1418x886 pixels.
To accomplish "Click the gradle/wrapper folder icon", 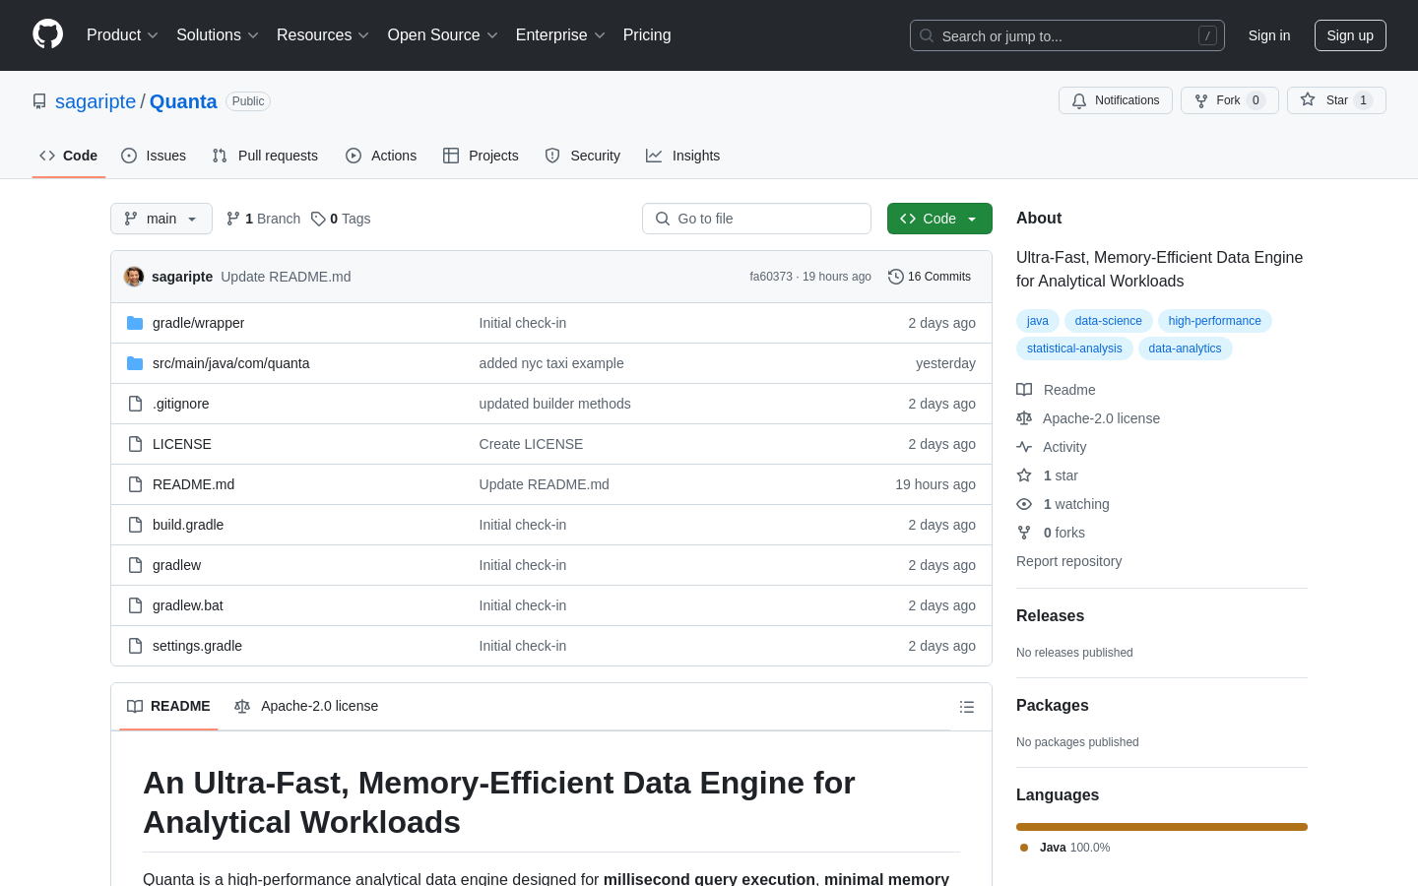I will (135, 323).
